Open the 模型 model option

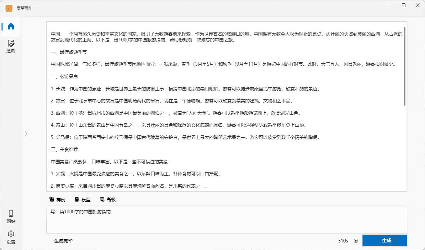click(x=83, y=200)
